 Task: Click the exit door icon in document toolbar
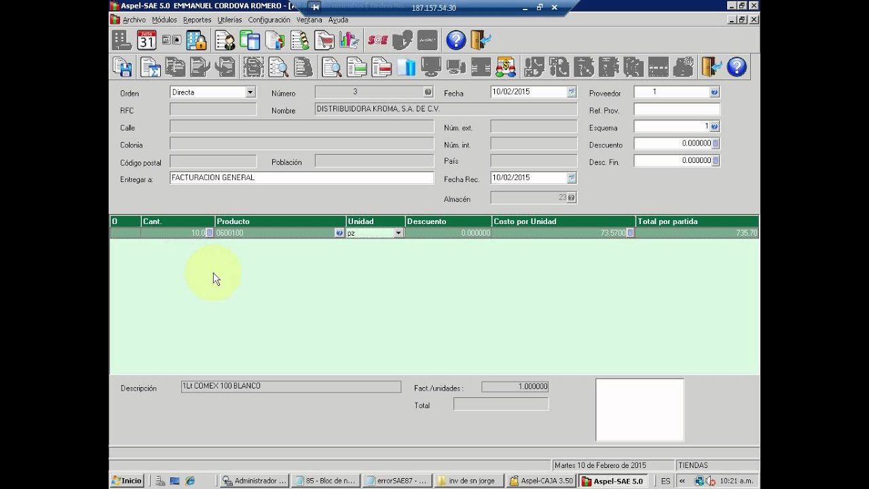[x=711, y=67]
